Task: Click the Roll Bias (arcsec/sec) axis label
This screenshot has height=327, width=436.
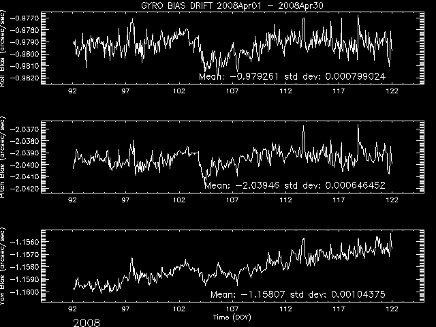Action: coord(3,48)
